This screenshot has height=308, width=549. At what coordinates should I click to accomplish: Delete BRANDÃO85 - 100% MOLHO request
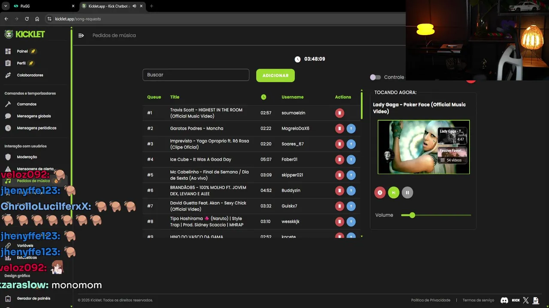(339, 190)
